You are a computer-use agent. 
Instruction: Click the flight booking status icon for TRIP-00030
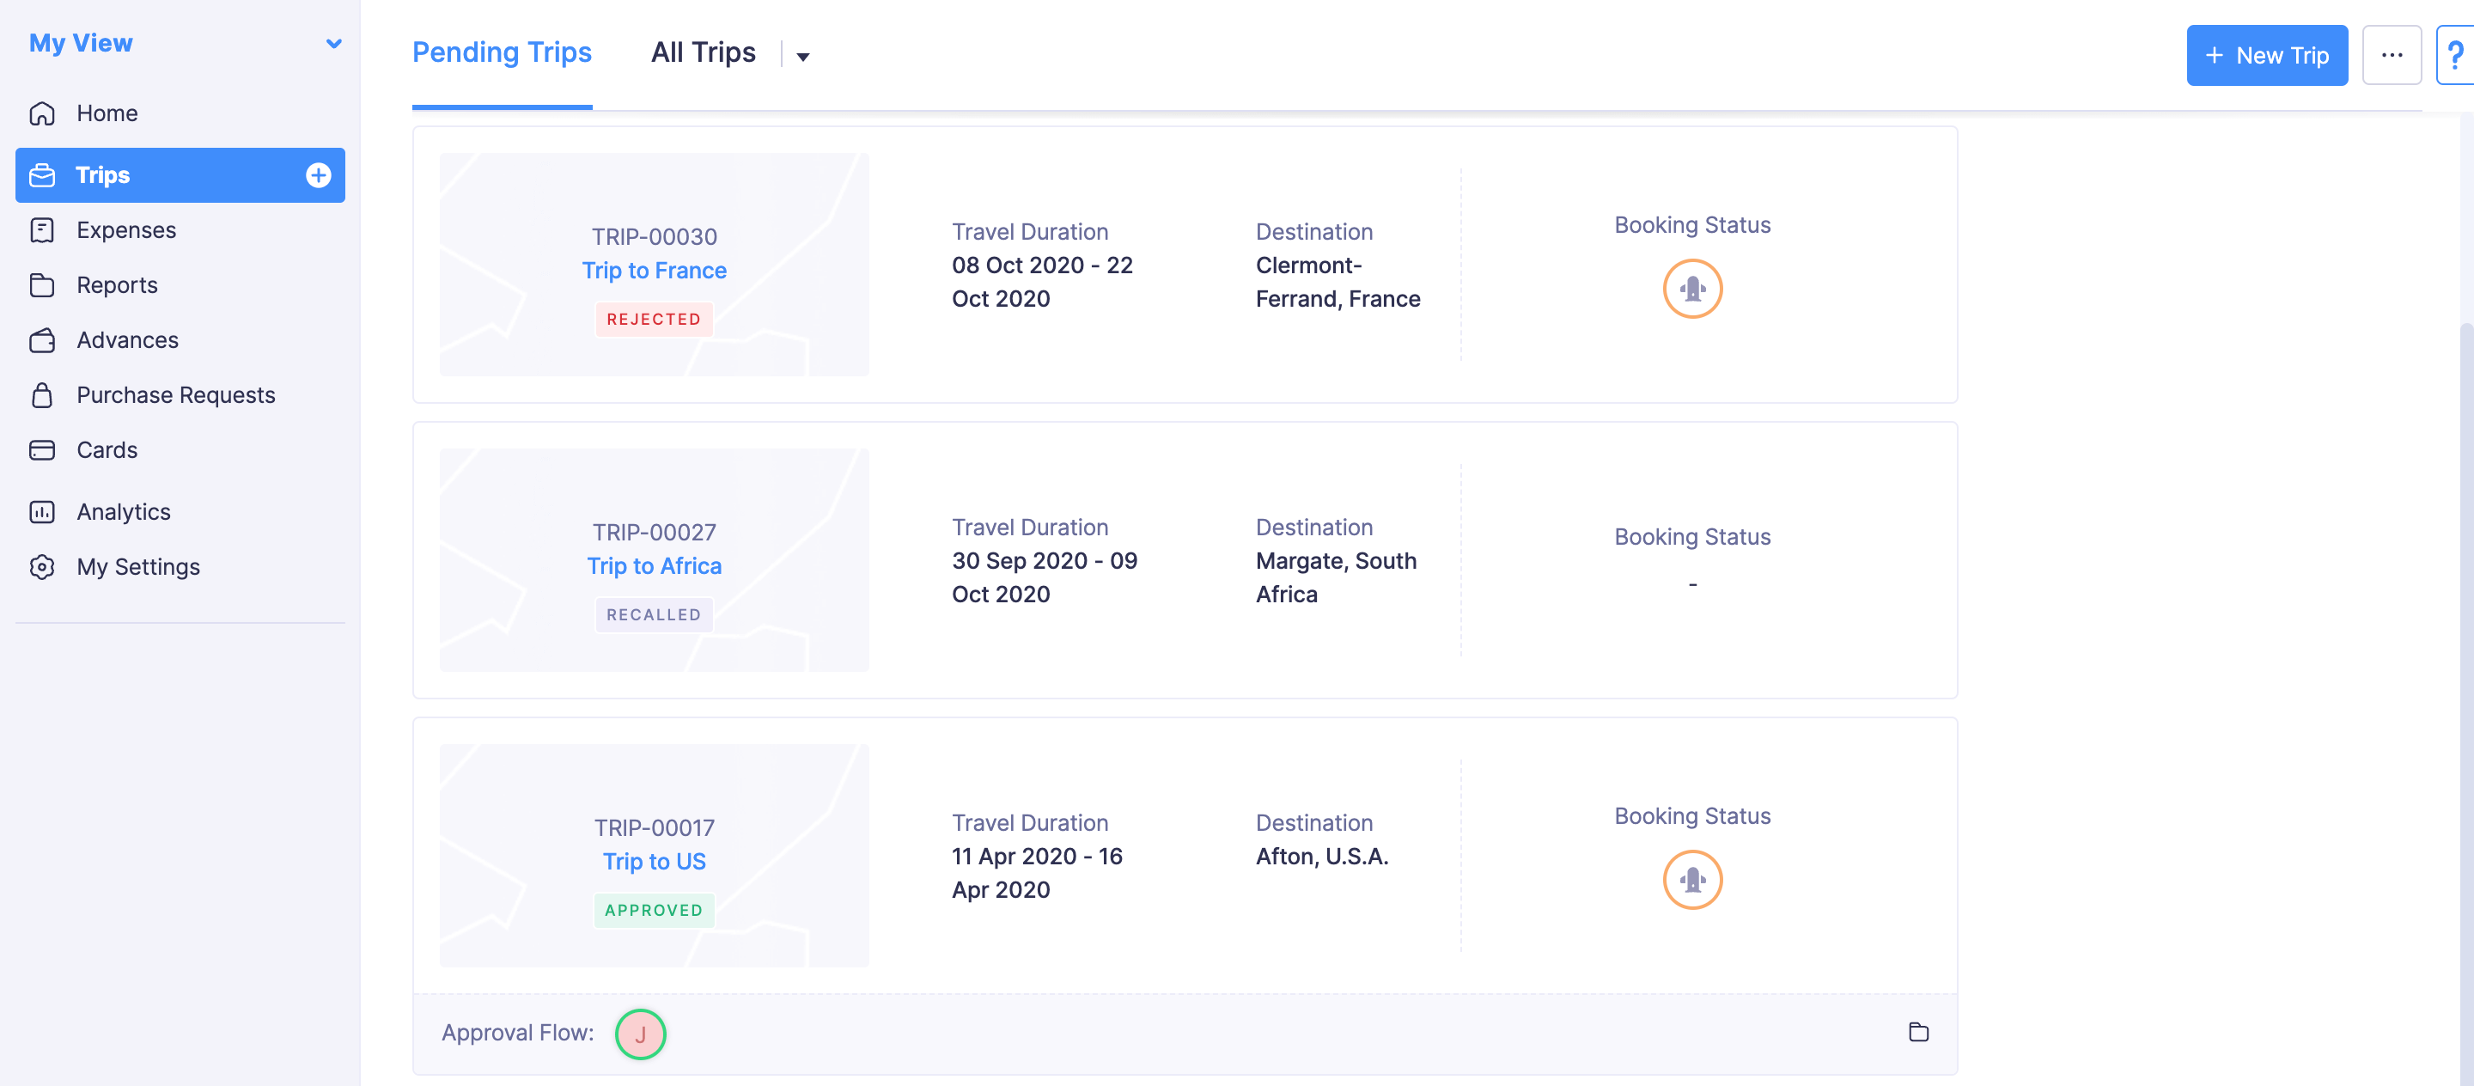[1692, 288]
